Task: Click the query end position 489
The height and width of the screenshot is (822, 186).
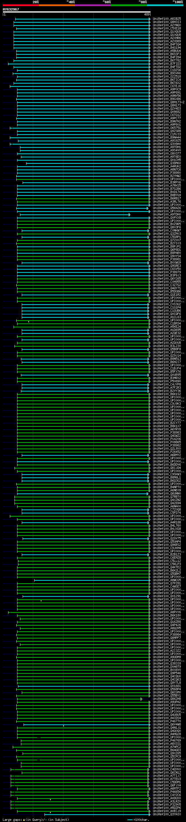Action: pos(147,14)
